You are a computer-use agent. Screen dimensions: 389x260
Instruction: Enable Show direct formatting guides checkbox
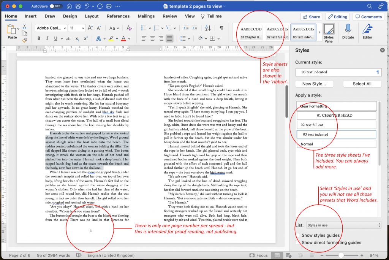tap(298, 243)
